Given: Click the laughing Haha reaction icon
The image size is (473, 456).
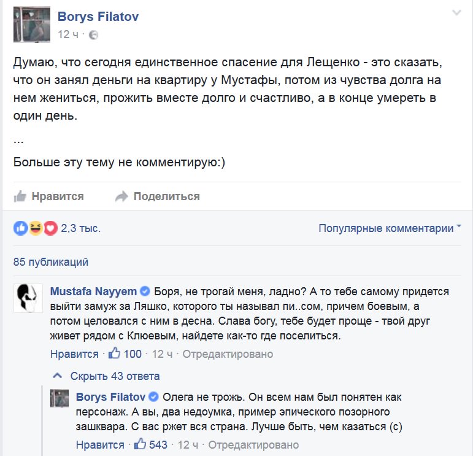Looking at the screenshot, I should (36, 229).
